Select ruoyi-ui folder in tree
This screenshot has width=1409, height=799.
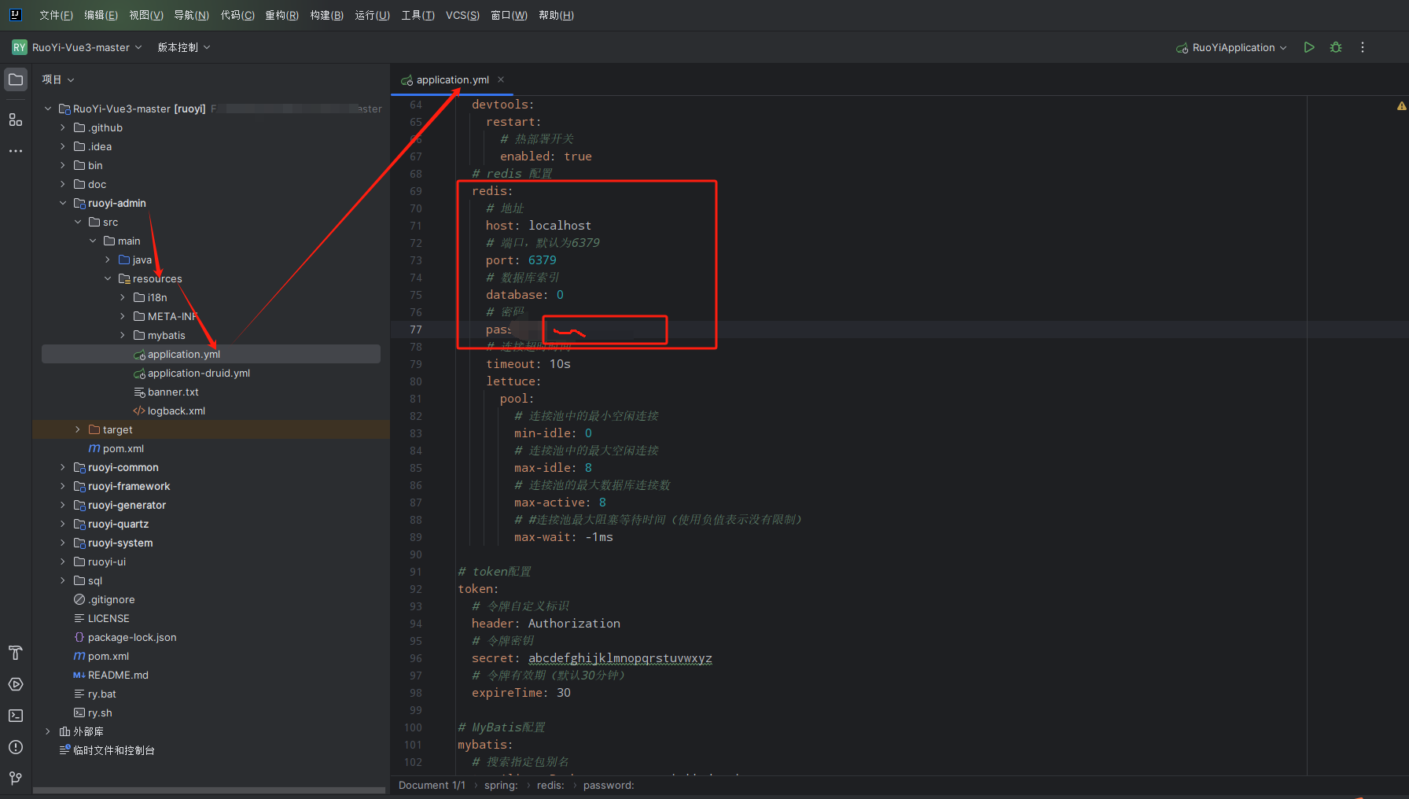click(106, 562)
